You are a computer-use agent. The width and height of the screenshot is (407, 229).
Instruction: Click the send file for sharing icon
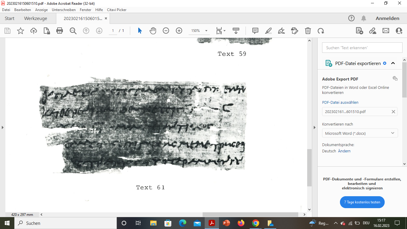point(360,31)
